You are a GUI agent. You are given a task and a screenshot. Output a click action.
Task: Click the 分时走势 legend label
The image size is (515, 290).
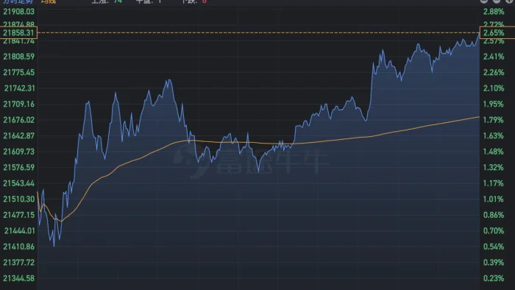18,1
